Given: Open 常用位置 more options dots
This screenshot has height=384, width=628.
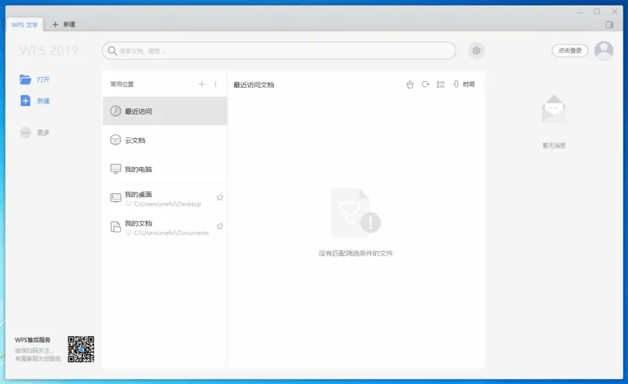Looking at the screenshot, I should [215, 84].
